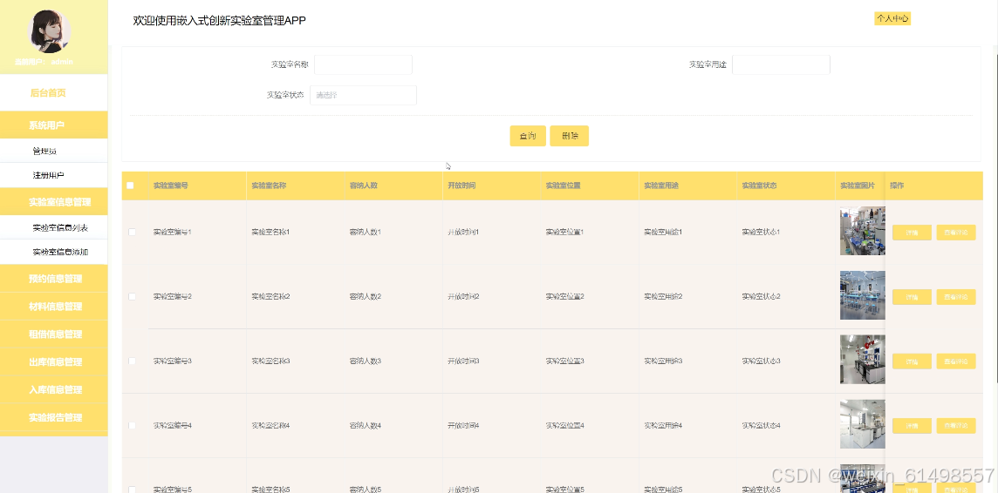The height and width of the screenshot is (493, 998).
Task: Expand the 出库信息管理 sidebar section
Action: [54, 362]
